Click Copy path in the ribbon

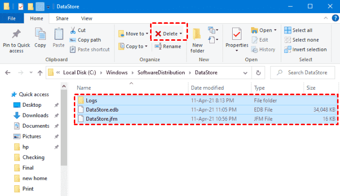[85, 40]
